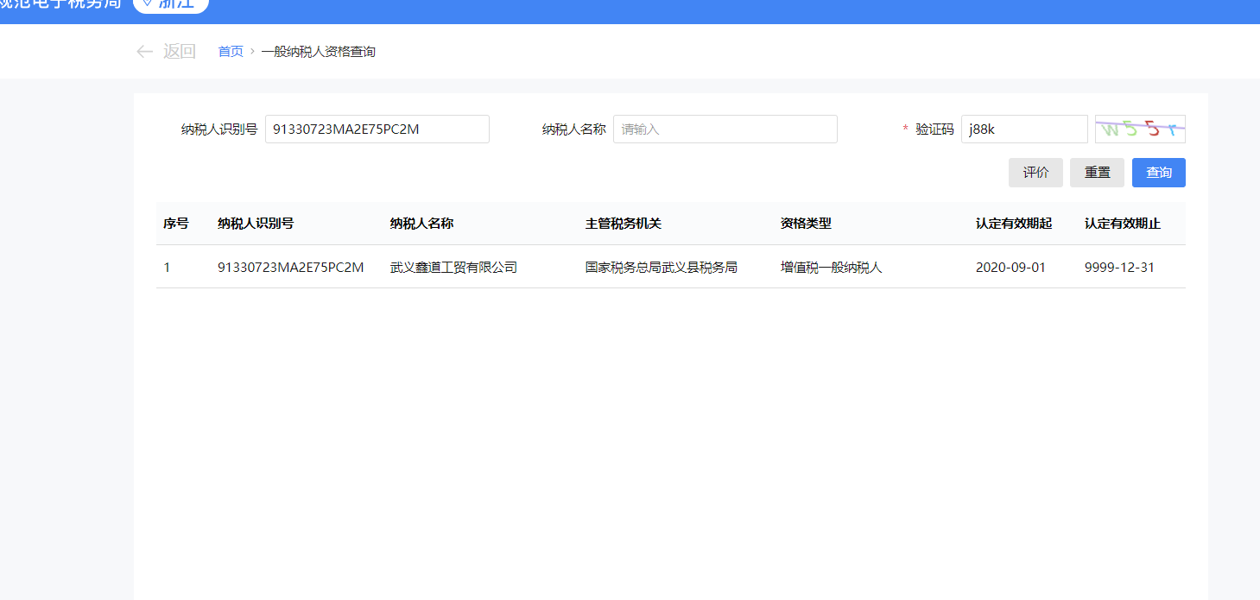Click the 认定有效期起 column header

coord(1013,224)
